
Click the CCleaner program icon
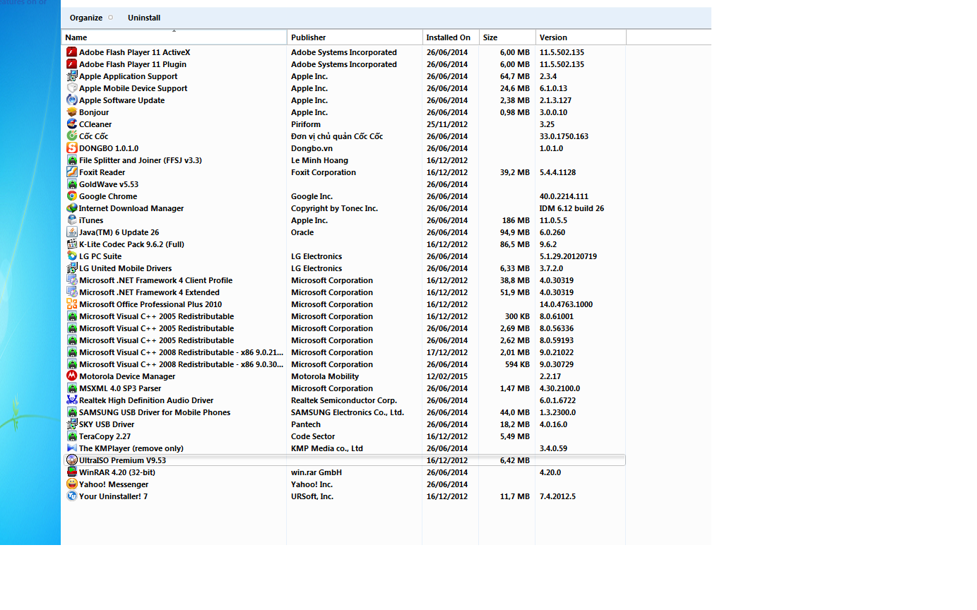pyautogui.click(x=71, y=124)
